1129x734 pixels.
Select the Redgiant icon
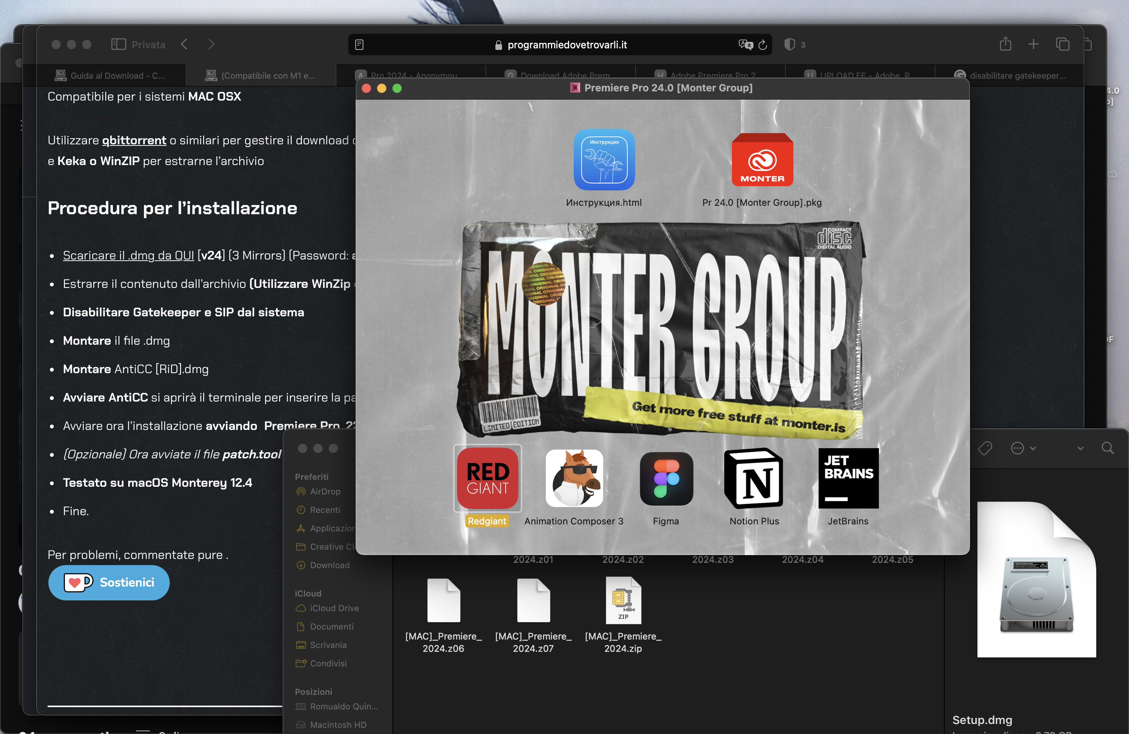click(x=487, y=478)
